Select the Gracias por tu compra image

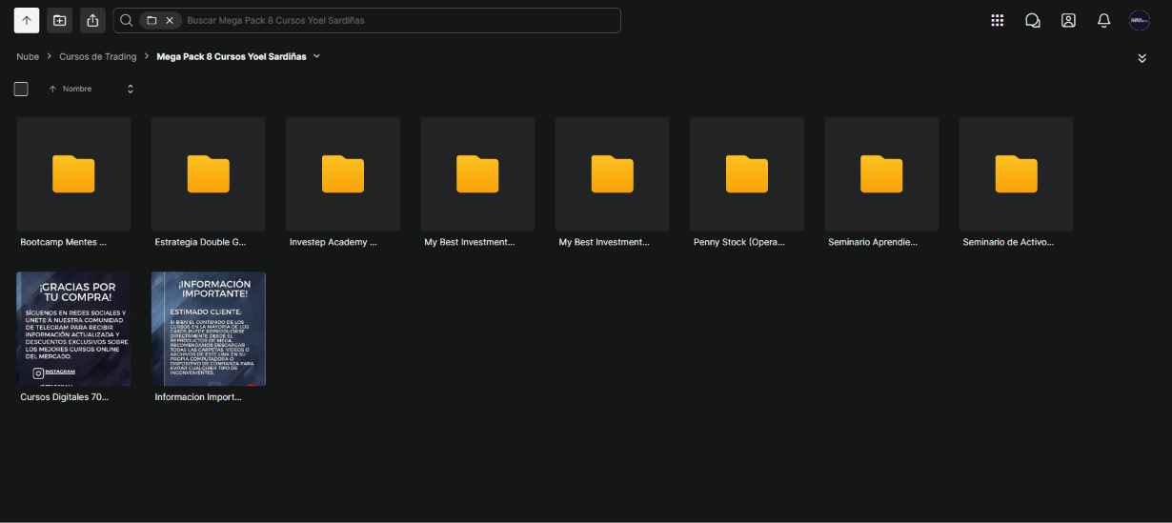(x=73, y=329)
